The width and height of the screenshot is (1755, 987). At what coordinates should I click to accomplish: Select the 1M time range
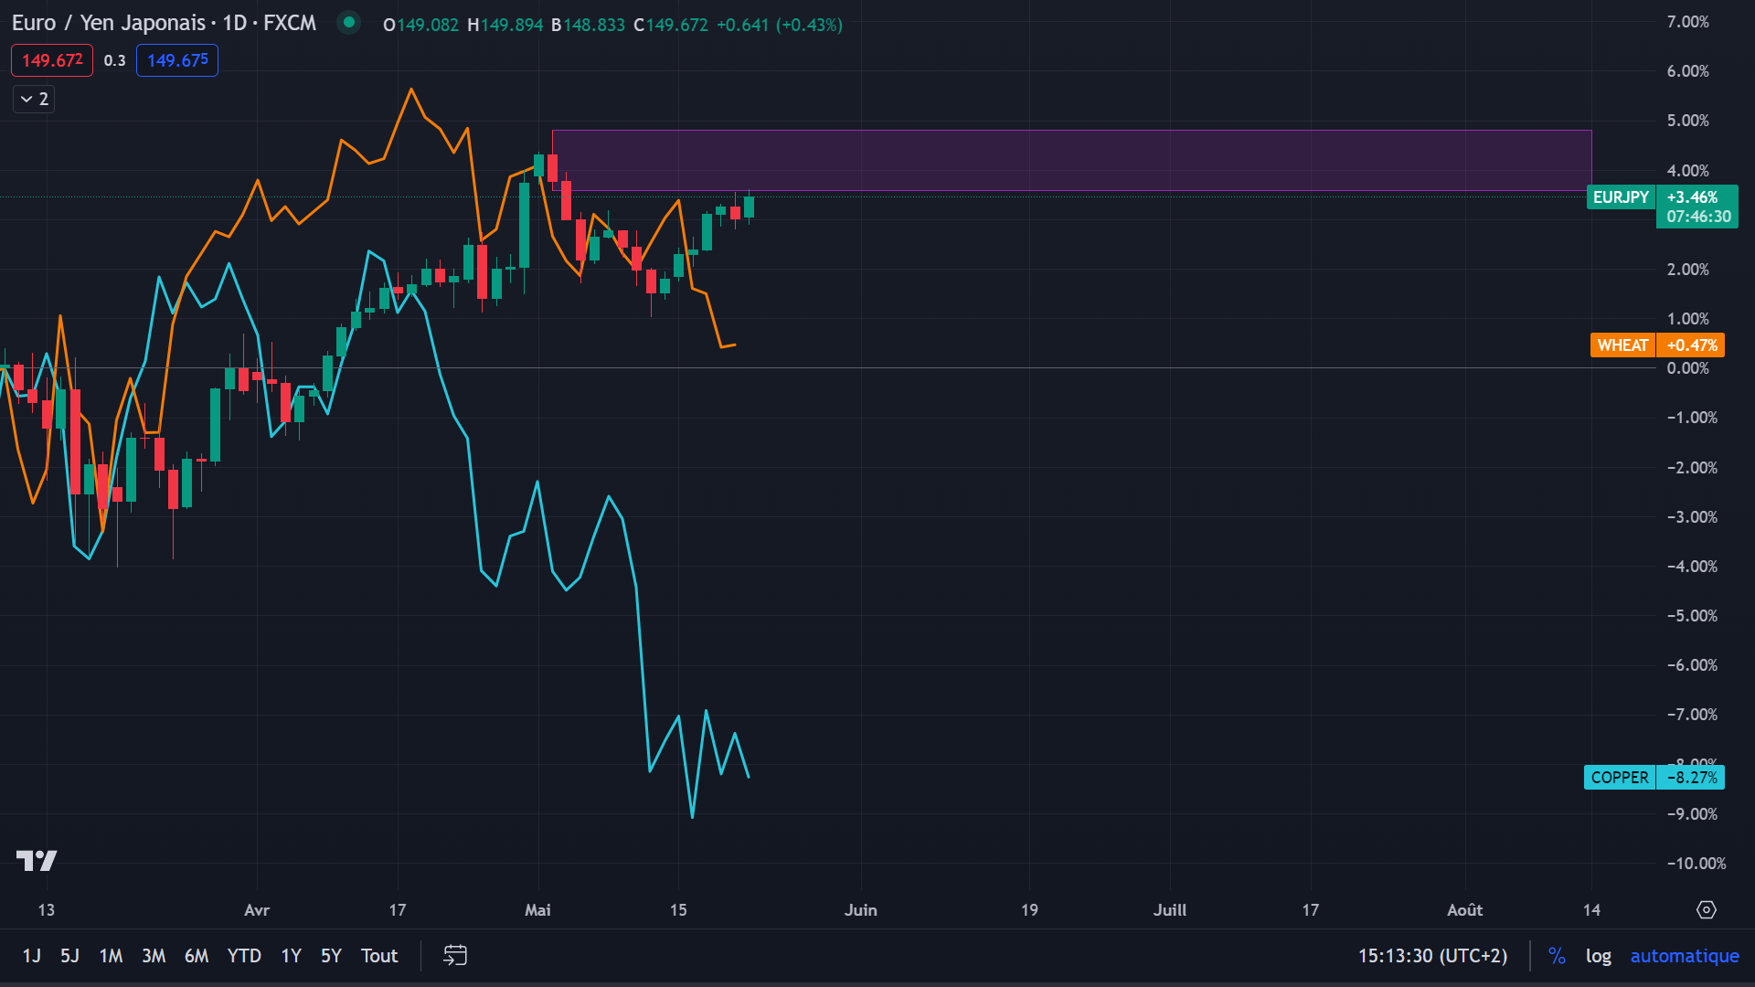click(x=111, y=956)
